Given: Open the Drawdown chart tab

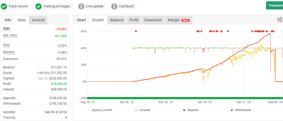Looking at the screenshot, I should point(153,20).
